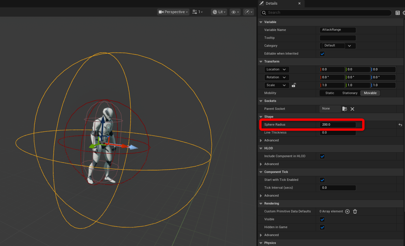405x246 pixels.
Task: Disable Hidden in Game checkbox
Action: [x=322, y=227]
